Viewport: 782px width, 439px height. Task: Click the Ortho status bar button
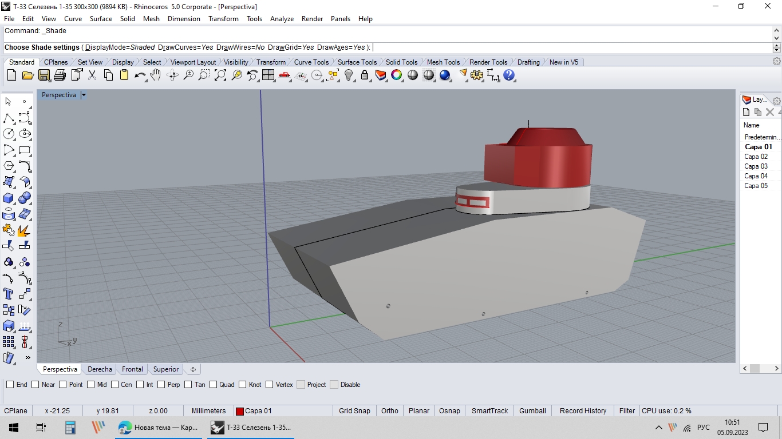click(x=390, y=411)
